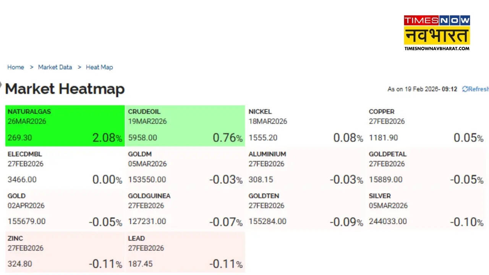The image size is (489, 275).
Task: Click the GOLD 02APR2026 cell
Action: [x=65, y=210]
